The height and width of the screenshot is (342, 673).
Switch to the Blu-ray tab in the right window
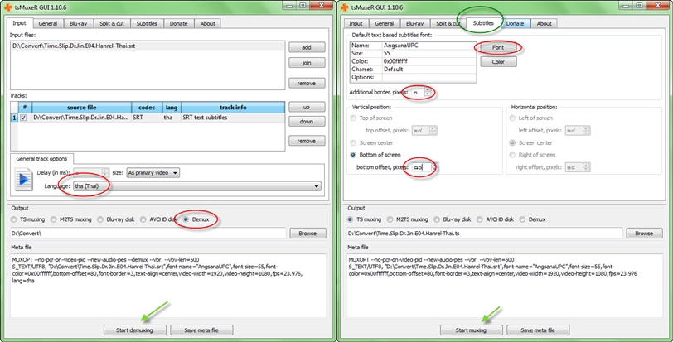[x=415, y=23]
